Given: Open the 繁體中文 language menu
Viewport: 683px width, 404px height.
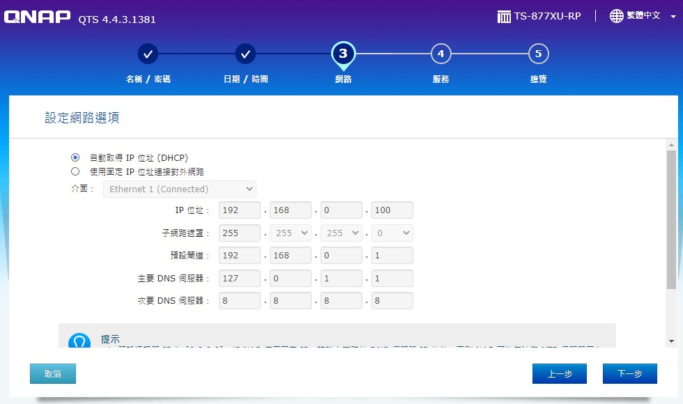Looking at the screenshot, I should (643, 16).
